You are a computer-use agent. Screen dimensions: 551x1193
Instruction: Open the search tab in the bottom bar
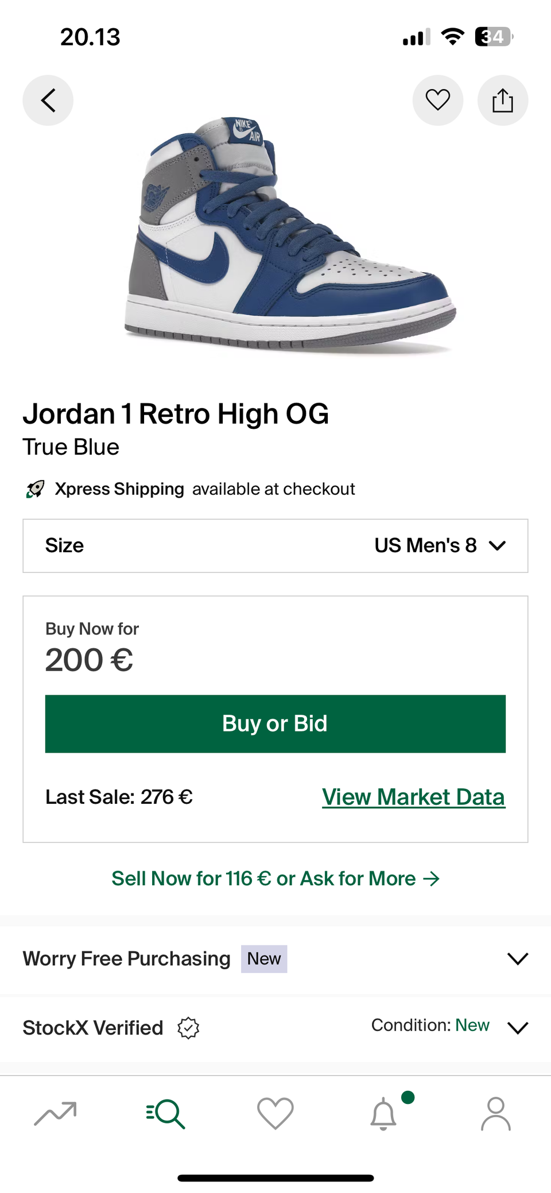pos(165,1114)
